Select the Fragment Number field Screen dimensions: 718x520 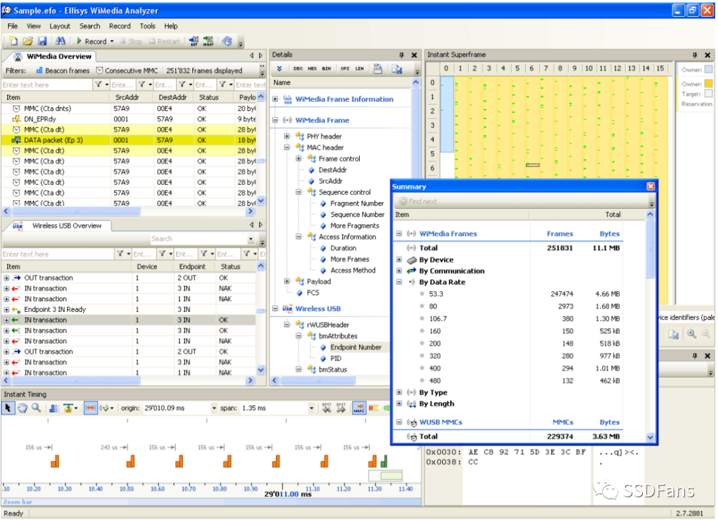pos(357,203)
